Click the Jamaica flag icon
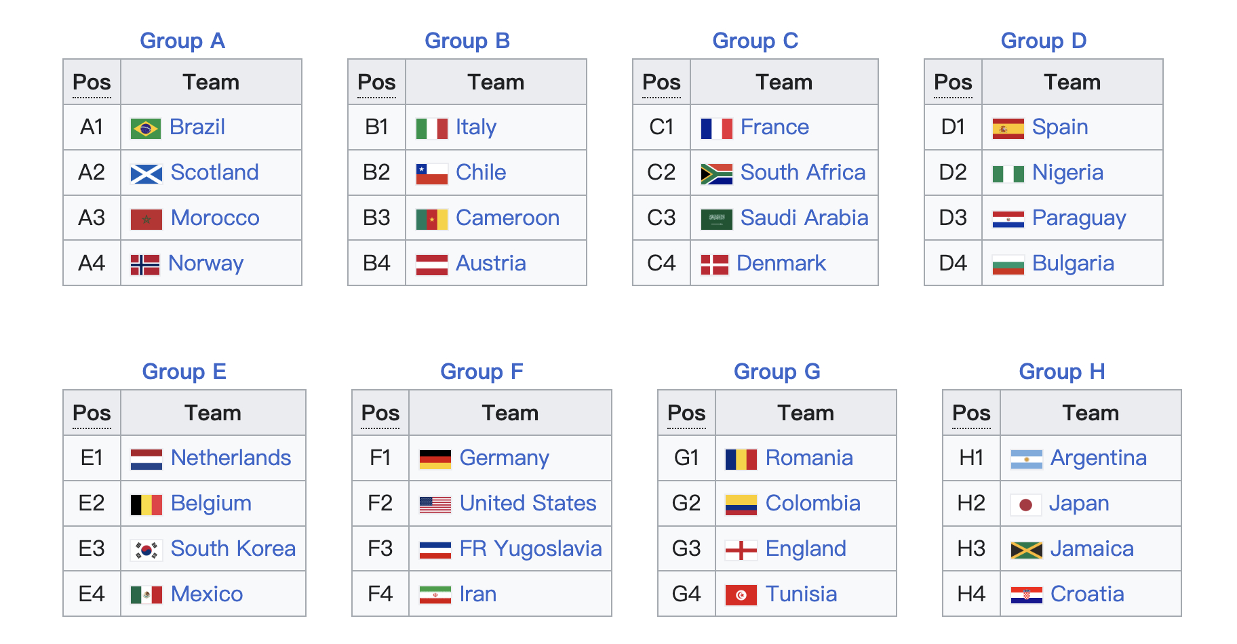Image resolution: width=1237 pixels, height=644 pixels. (1026, 550)
